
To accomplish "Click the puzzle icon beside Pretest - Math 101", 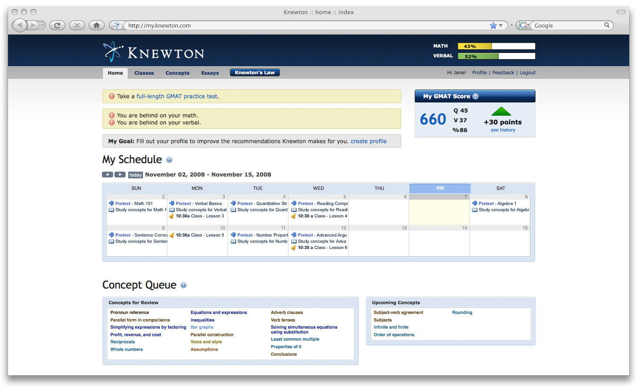I will click(x=111, y=203).
